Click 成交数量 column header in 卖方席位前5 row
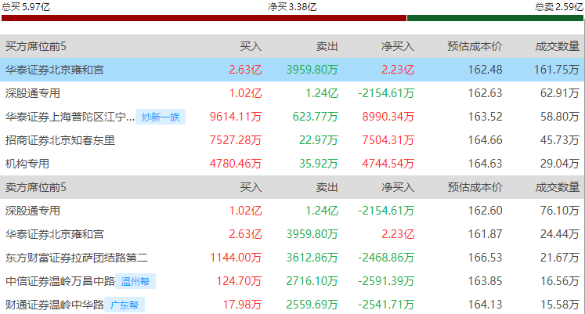Image resolution: width=585 pixels, height=314 pixels. [557, 187]
